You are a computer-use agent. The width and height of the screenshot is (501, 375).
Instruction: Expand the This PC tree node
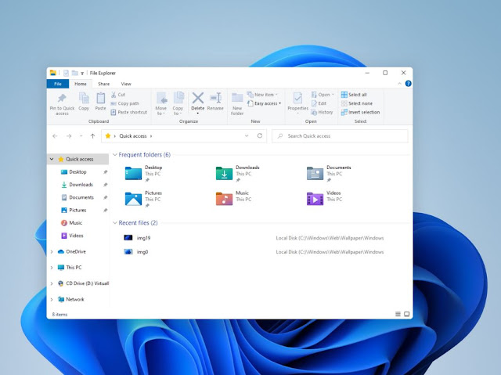tap(52, 268)
